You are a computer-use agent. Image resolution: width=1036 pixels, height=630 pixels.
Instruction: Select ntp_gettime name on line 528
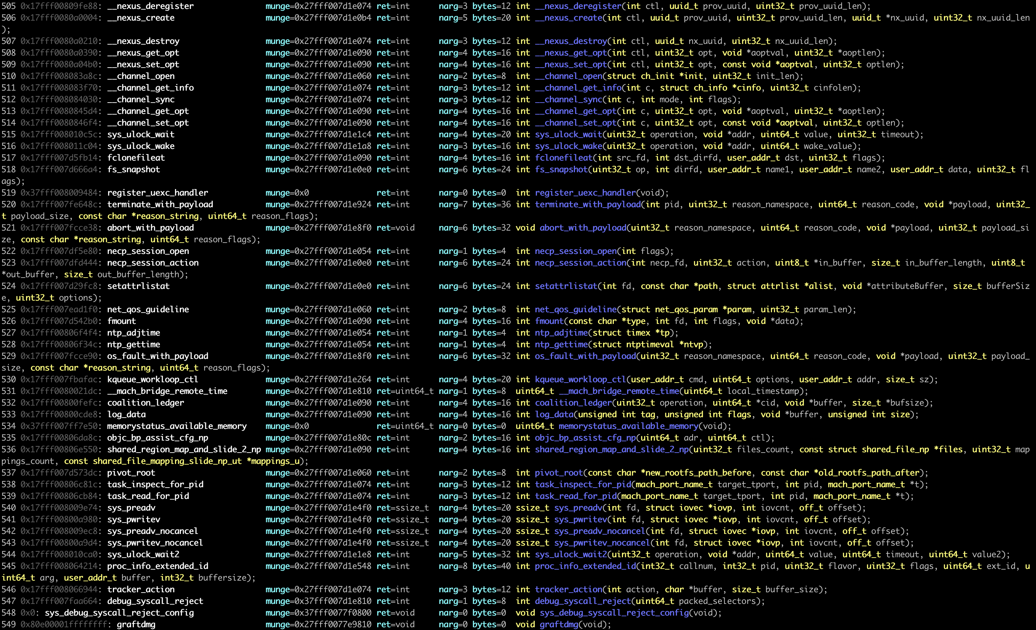coord(134,344)
